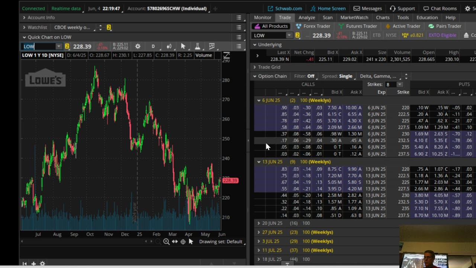The image size is (476, 268).
Task: Expand the Trade Grid section
Action: tap(255, 67)
